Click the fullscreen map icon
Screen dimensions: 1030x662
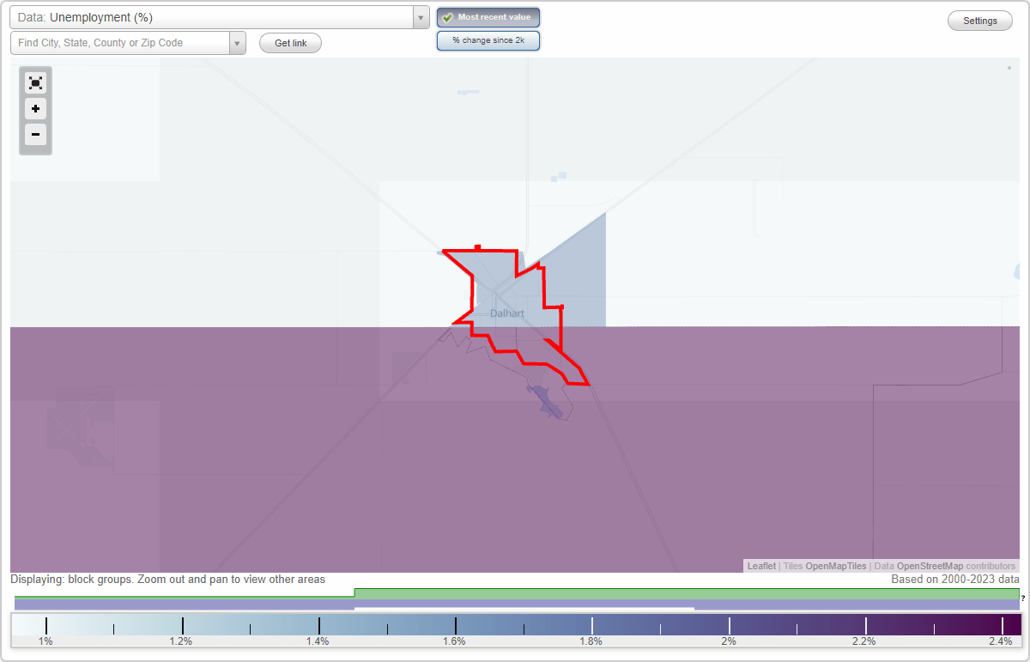35,82
